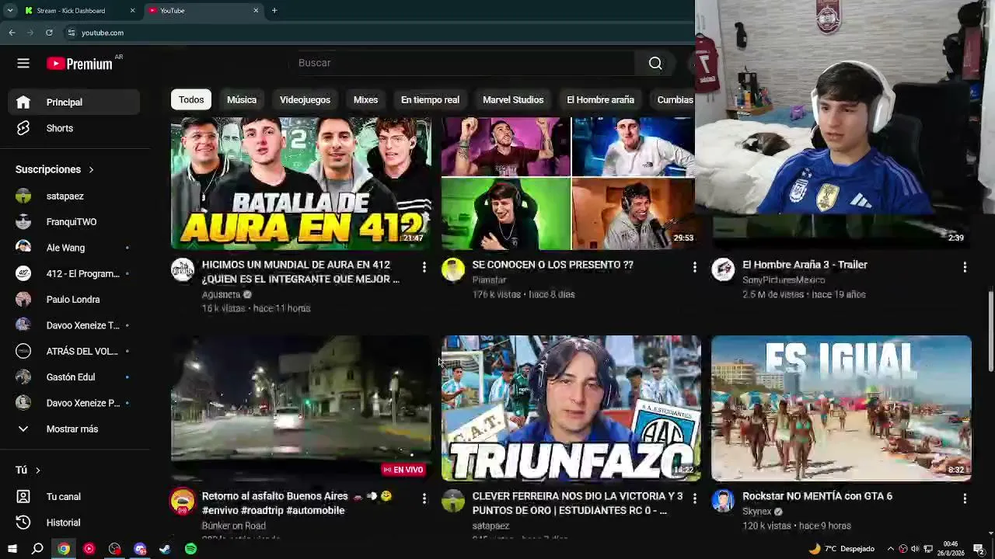Go to Principal home in sidebar
Screen dimensions: 995x559
click(x=75, y=102)
